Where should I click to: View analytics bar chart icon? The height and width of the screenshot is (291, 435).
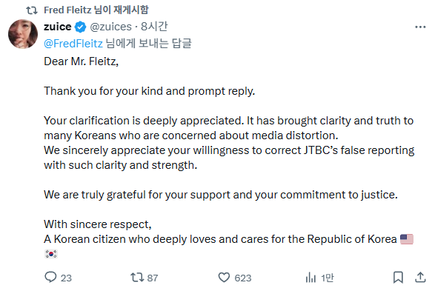click(x=311, y=278)
